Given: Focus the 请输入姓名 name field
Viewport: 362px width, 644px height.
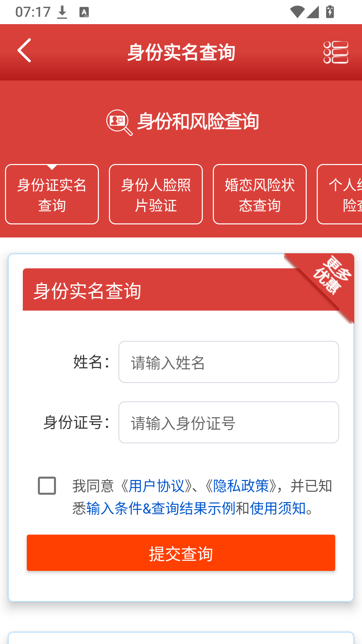Looking at the screenshot, I should 229,362.
